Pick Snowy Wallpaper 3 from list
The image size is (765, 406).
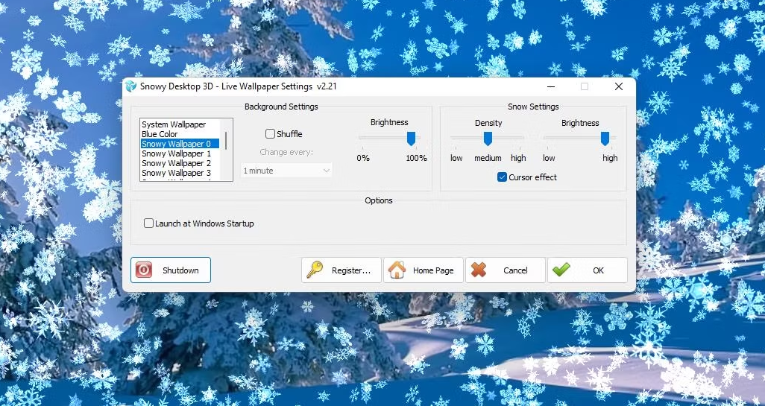pos(176,173)
